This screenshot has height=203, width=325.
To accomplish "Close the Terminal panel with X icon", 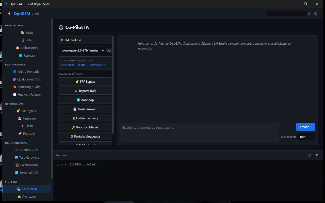I will click(310, 155).
